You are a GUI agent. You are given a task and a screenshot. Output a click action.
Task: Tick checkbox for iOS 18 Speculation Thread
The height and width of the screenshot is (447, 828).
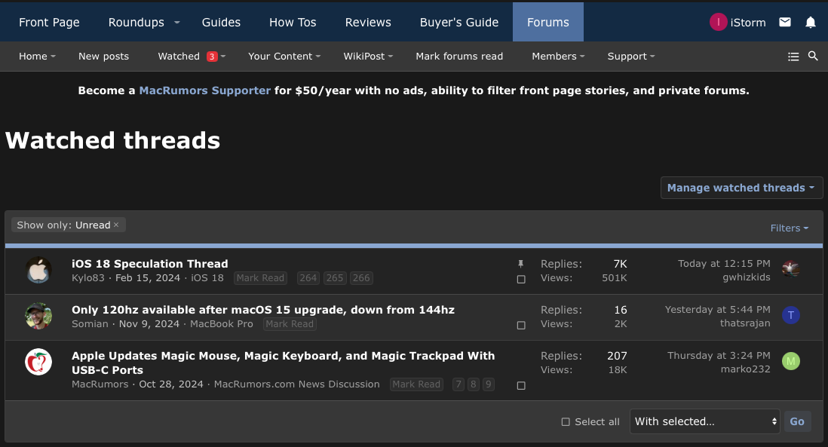point(521,279)
